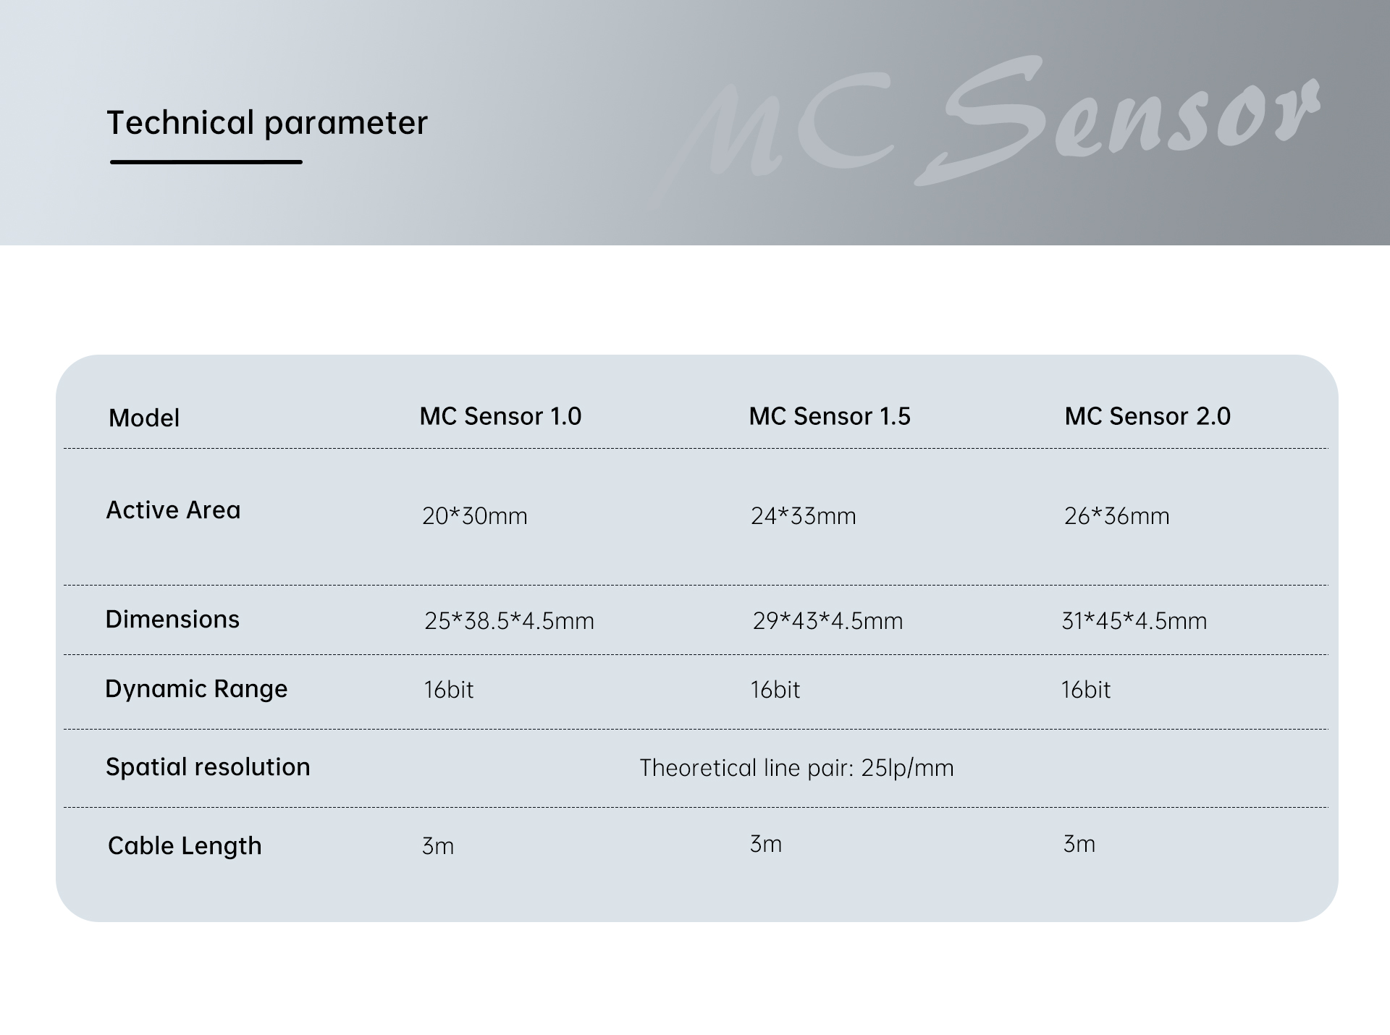Select the 20*30mm active area value
This screenshot has width=1390, height=1035.
tap(475, 516)
